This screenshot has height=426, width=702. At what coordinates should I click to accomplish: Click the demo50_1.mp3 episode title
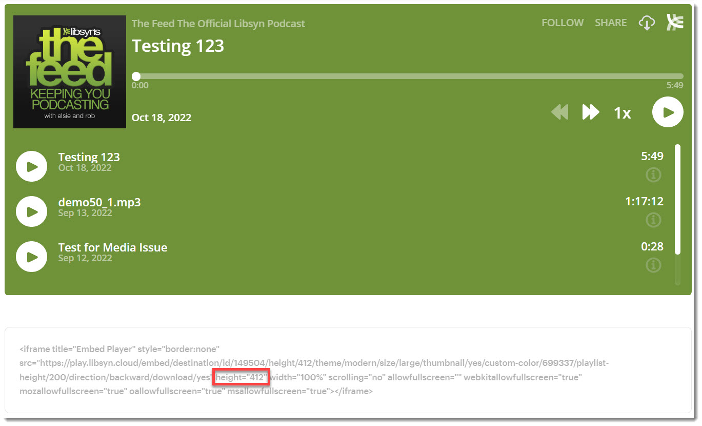(x=99, y=202)
